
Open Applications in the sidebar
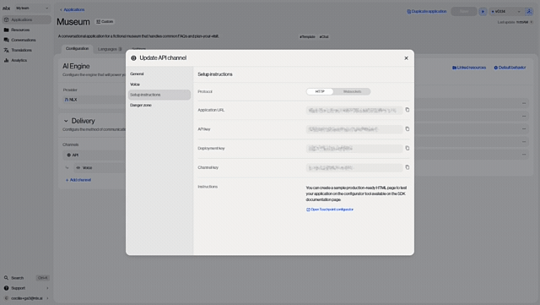(26, 19)
